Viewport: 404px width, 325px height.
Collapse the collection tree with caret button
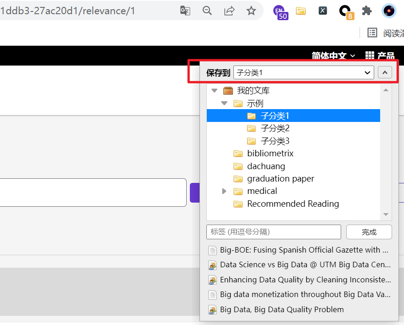(385, 72)
